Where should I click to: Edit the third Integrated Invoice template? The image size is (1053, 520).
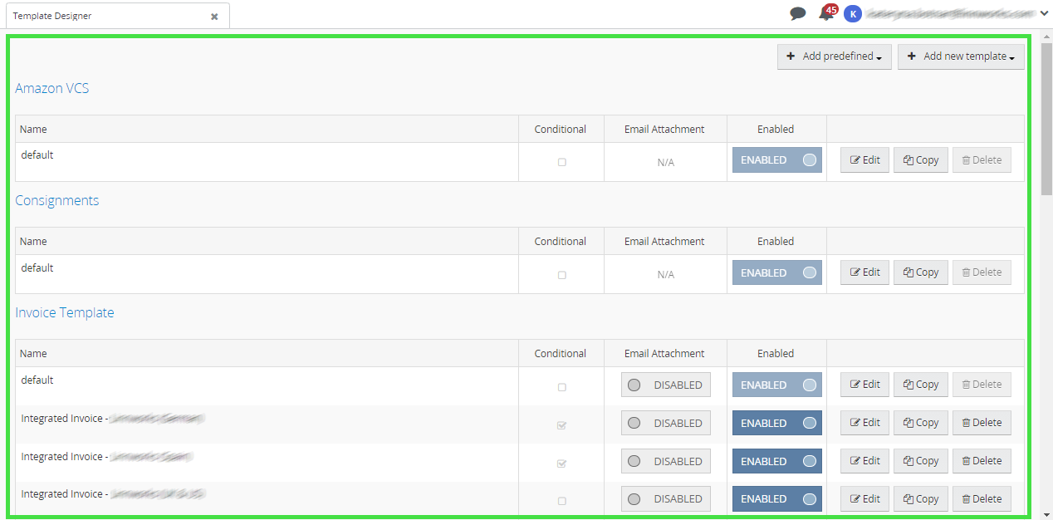865,498
